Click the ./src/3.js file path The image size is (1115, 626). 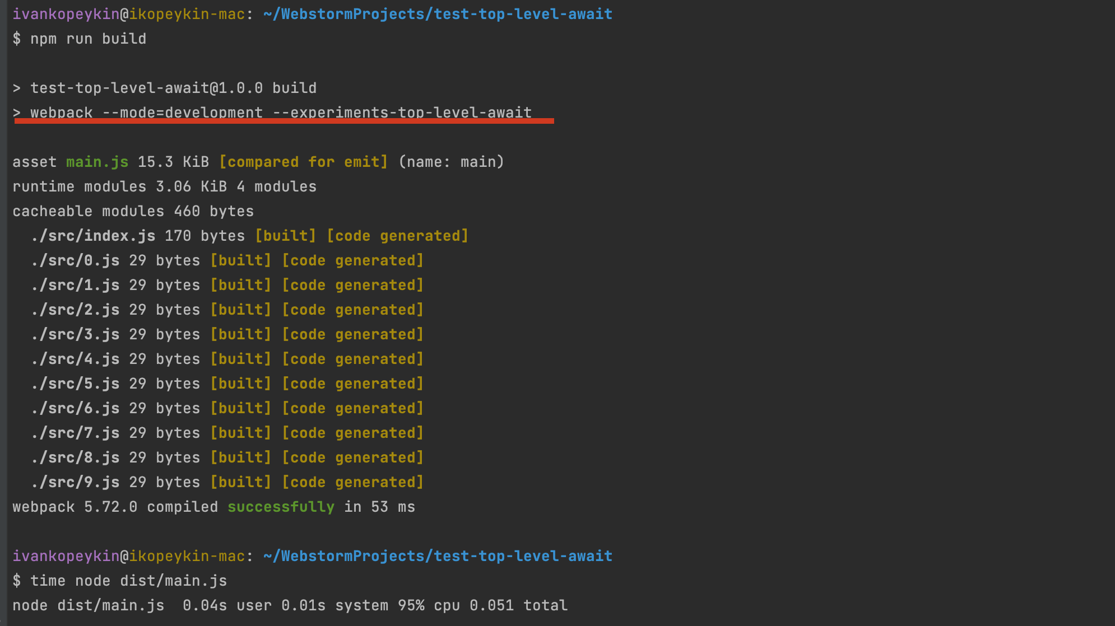[75, 334]
